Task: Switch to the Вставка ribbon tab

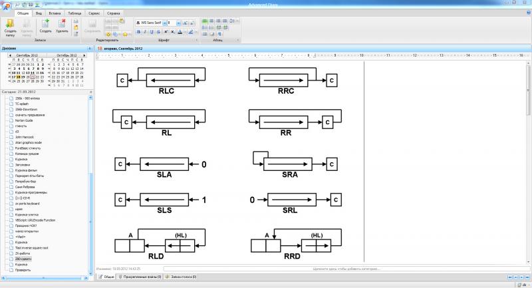Action: 57,13
